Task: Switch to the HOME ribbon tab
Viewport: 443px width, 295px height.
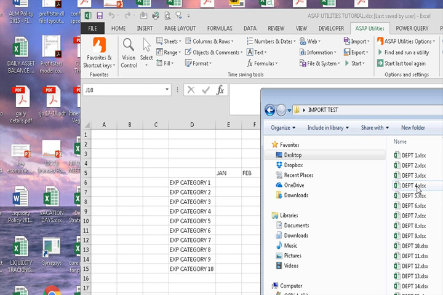Action: pyautogui.click(x=118, y=28)
